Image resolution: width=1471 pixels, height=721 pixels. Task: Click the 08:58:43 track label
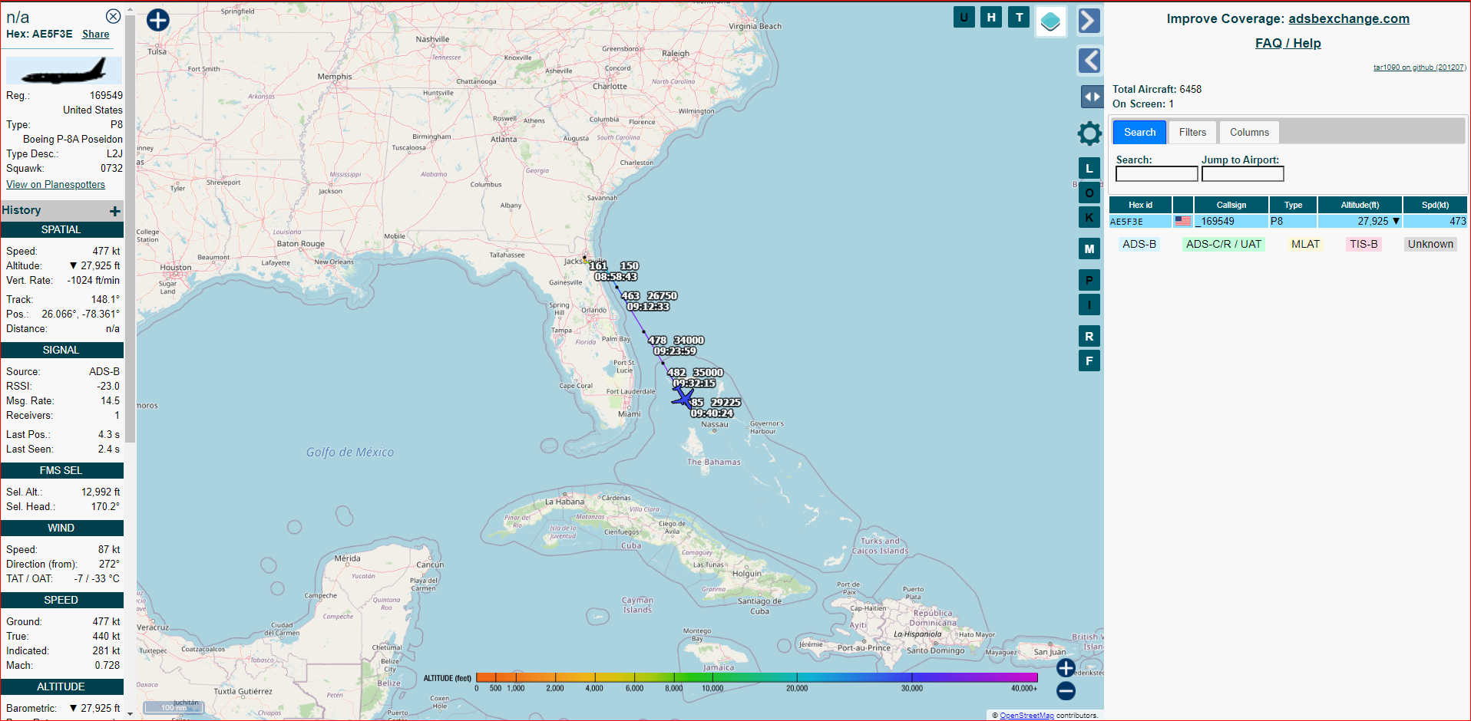point(616,277)
